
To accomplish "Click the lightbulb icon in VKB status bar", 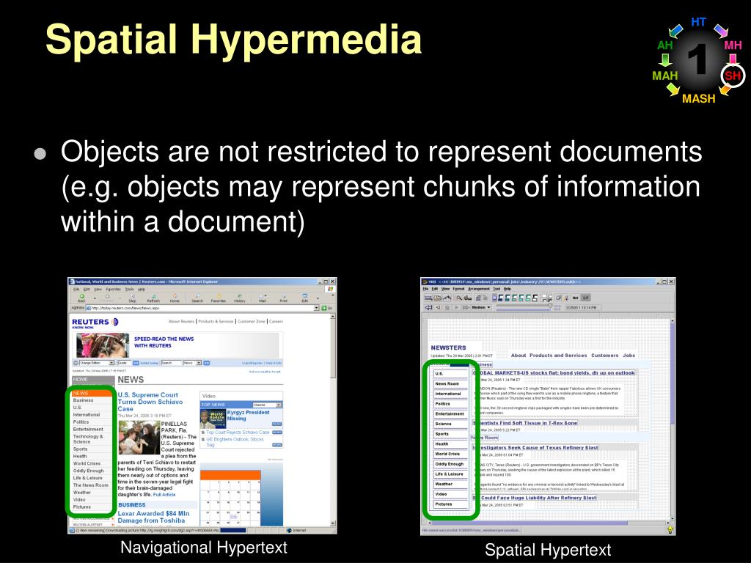I will tap(670, 529).
